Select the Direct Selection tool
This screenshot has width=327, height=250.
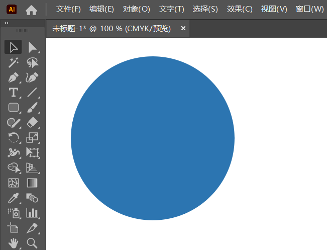coord(32,47)
